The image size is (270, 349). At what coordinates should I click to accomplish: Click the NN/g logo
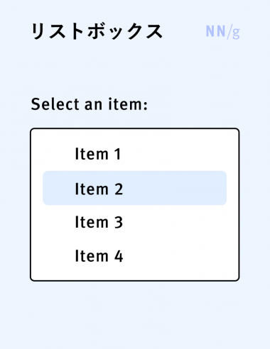222,32
